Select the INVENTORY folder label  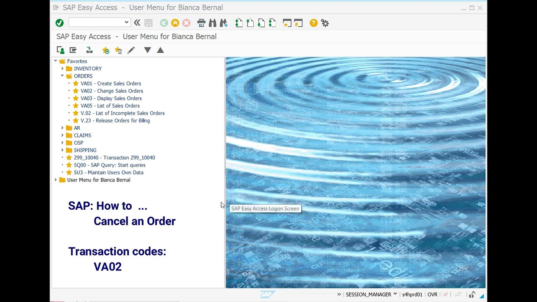coord(88,69)
